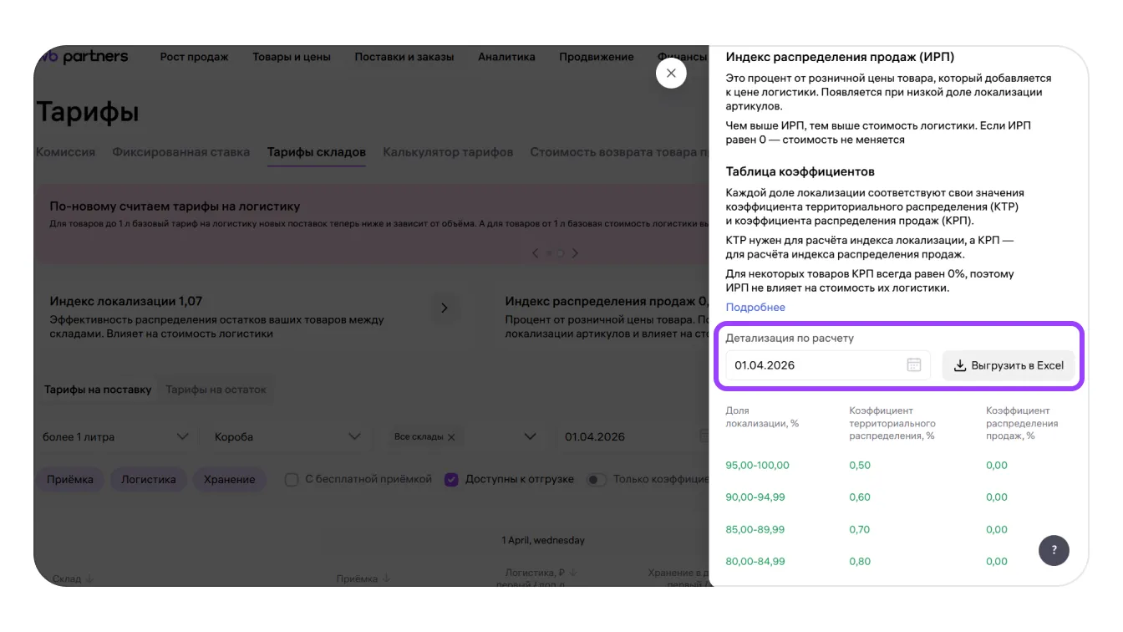Expand the 'более 1 литра' dropdown
The width and height of the screenshot is (1123, 632).
pyautogui.click(x=183, y=437)
